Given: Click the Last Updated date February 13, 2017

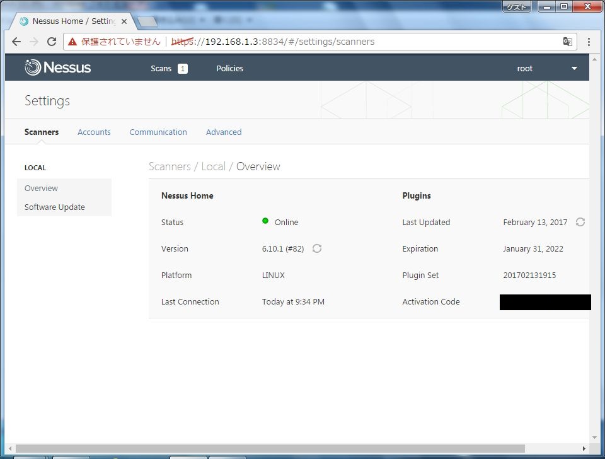Looking at the screenshot, I should click(x=535, y=223).
